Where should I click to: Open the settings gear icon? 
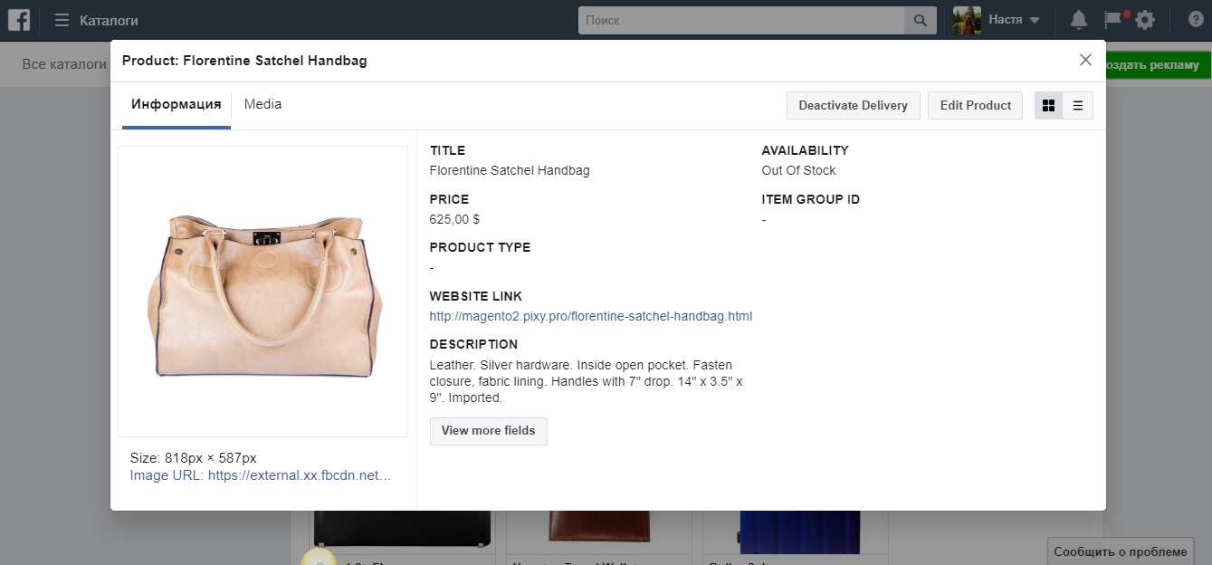point(1145,20)
